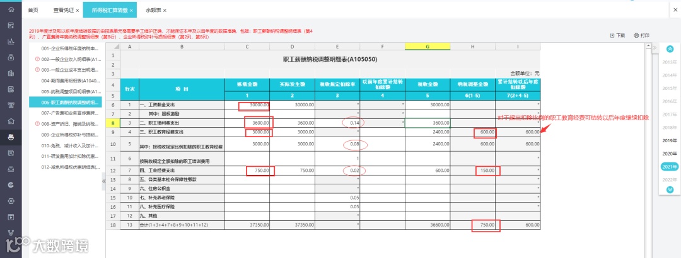Click the 下载 download button

(x=617, y=36)
